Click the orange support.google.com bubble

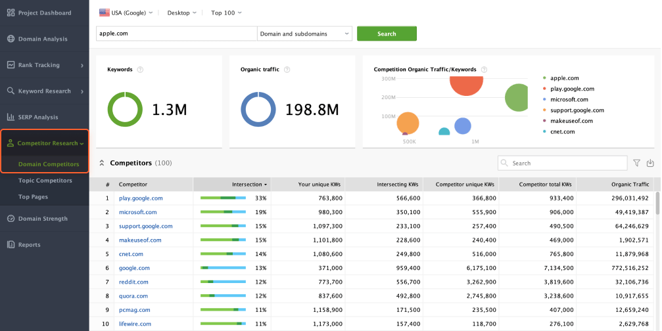(x=408, y=123)
